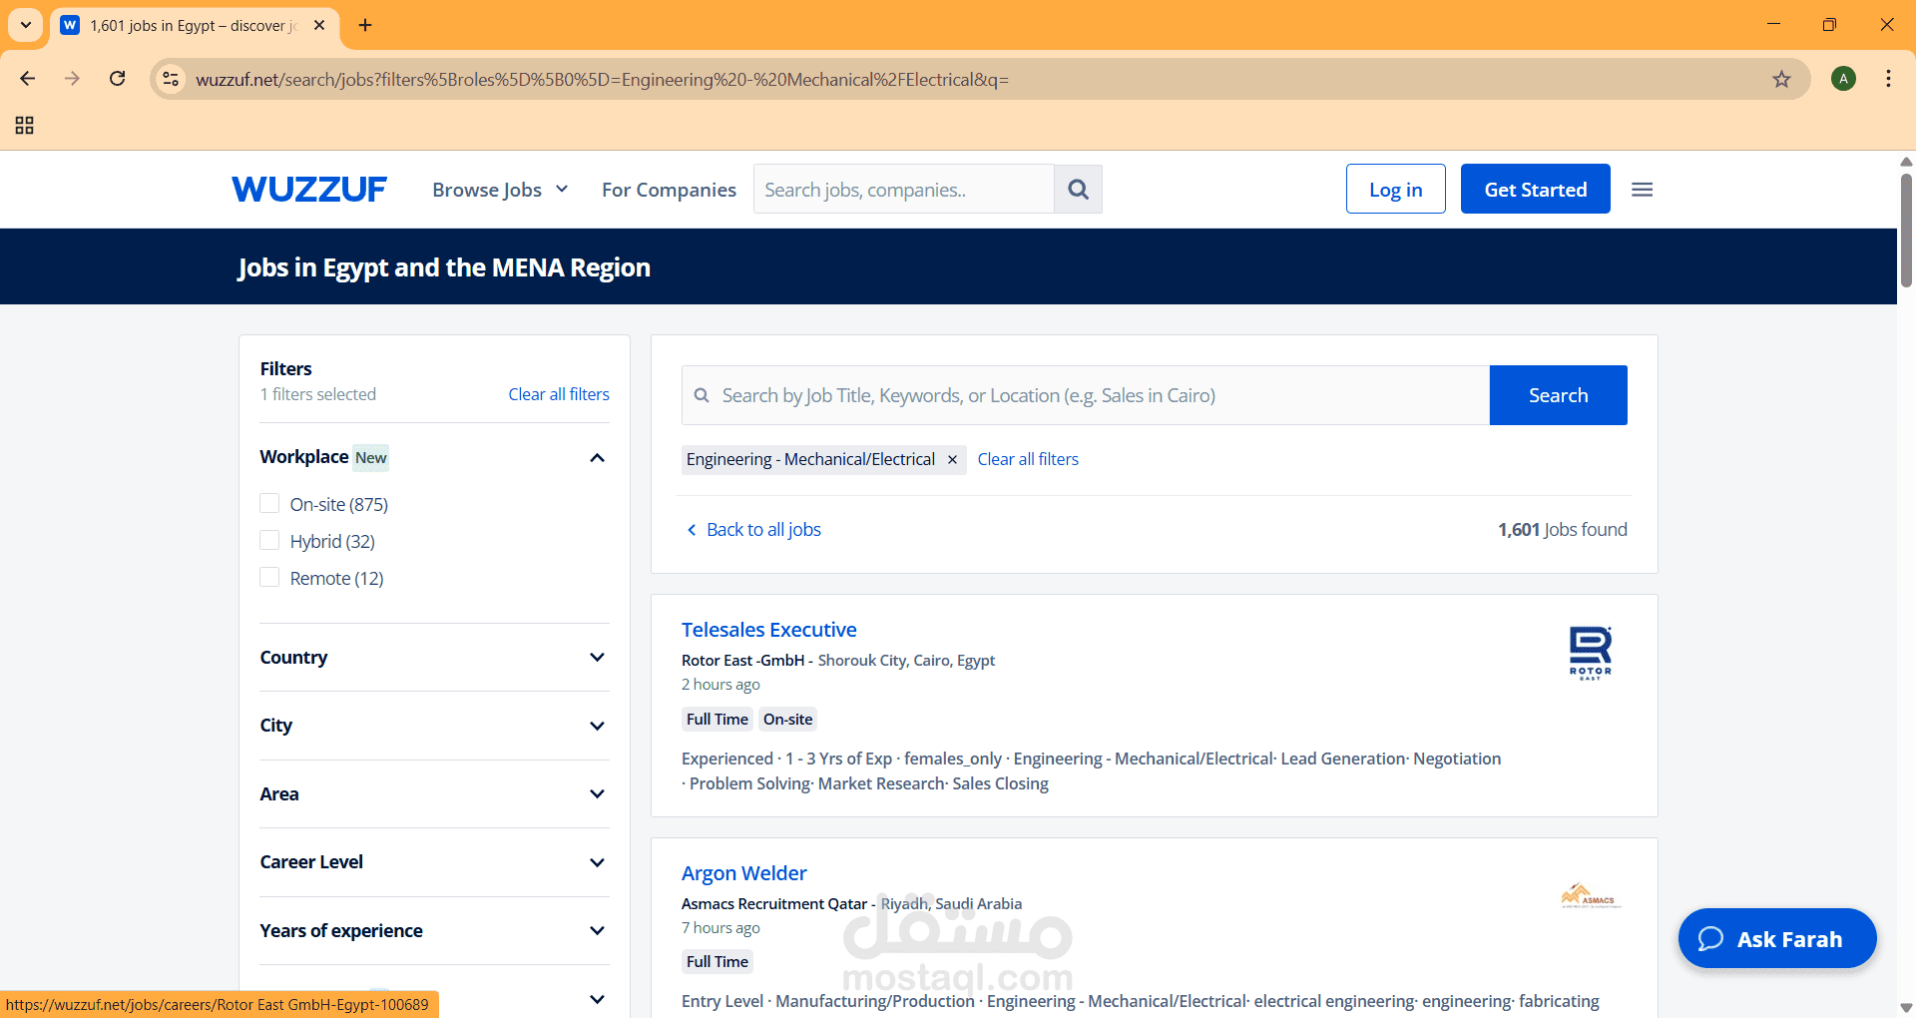
Task: Expand the Area filter
Action: [597, 794]
